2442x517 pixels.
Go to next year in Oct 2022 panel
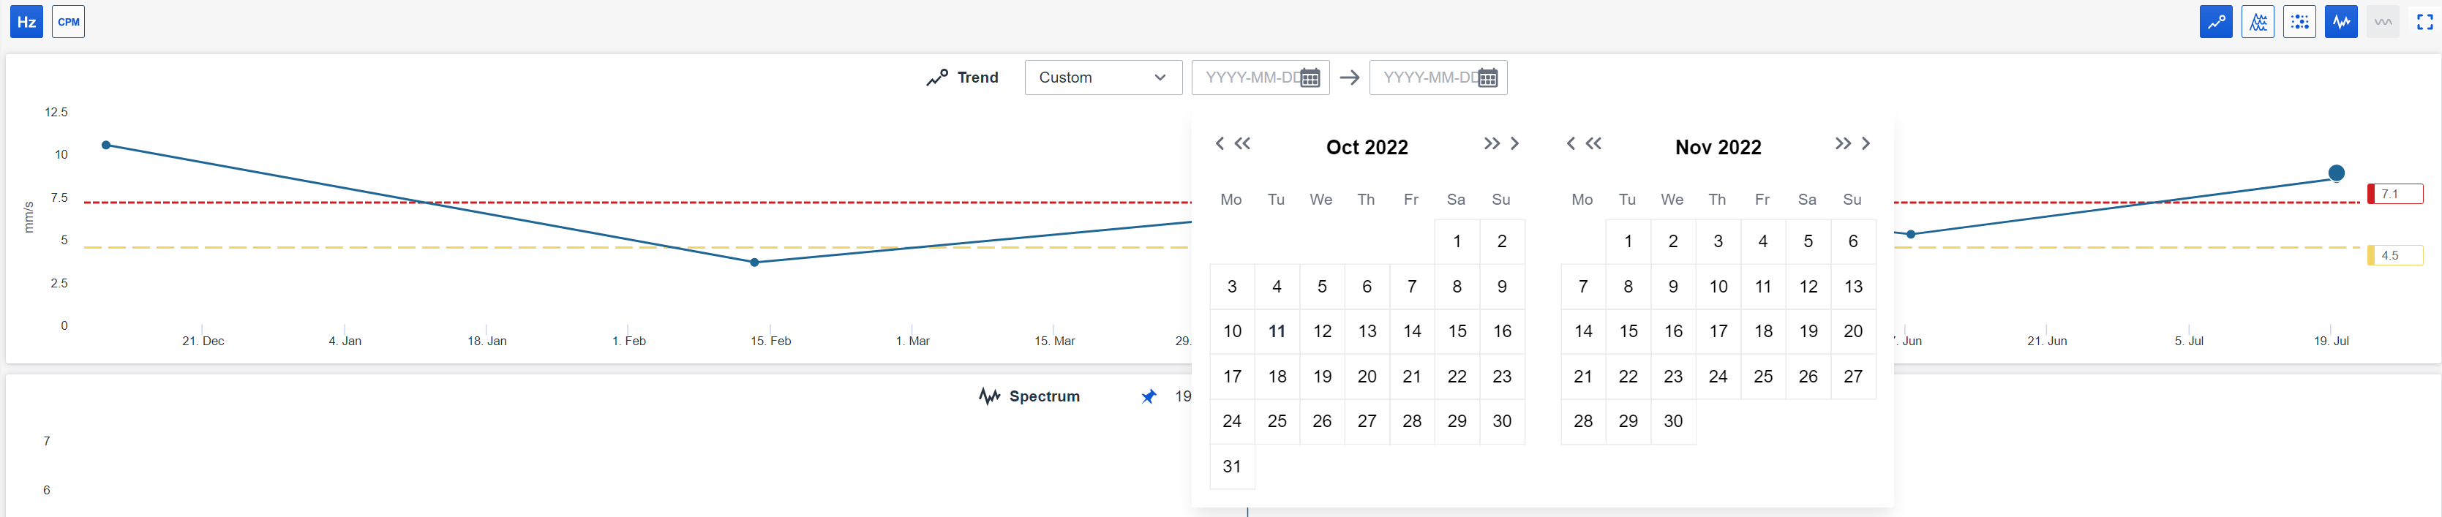click(1491, 144)
